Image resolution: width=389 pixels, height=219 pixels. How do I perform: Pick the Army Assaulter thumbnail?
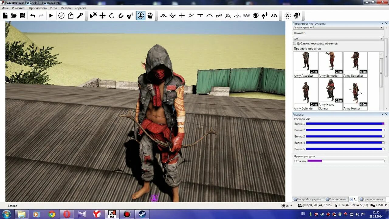(305, 64)
